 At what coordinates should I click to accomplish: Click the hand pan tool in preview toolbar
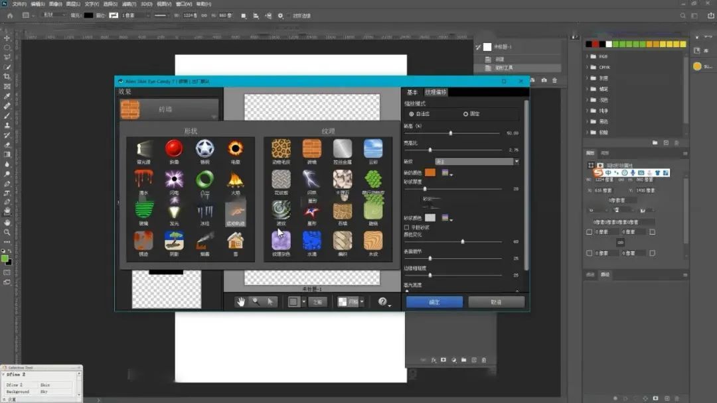pos(241,302)
